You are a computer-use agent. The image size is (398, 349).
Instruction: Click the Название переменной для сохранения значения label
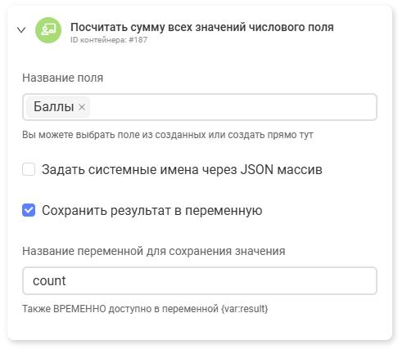coord(154,251)
